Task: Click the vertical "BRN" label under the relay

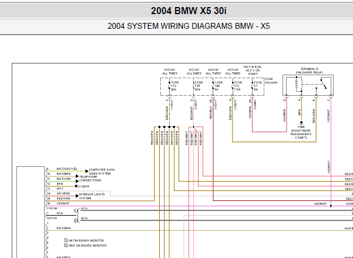Action: coord(300,112)
